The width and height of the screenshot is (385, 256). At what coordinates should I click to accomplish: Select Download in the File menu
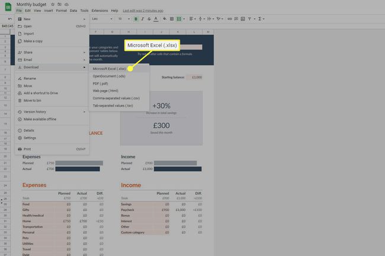pyautogui.click(x=52, y=67)
